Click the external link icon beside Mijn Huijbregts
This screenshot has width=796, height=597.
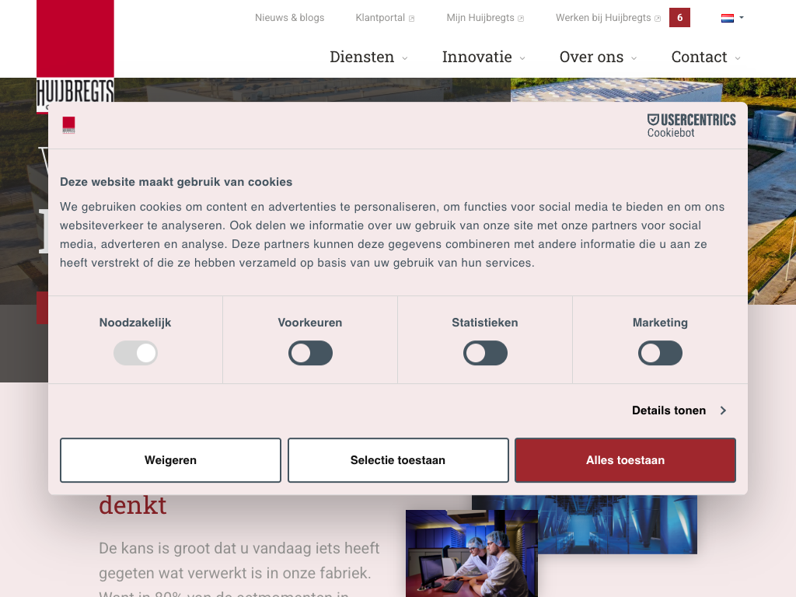521,19
